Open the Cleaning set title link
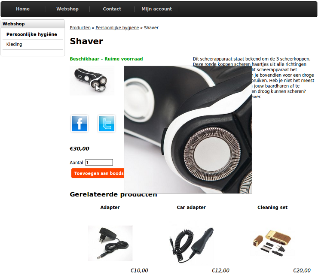The height and width of the screenshot is (278, 318). point(272,207)
